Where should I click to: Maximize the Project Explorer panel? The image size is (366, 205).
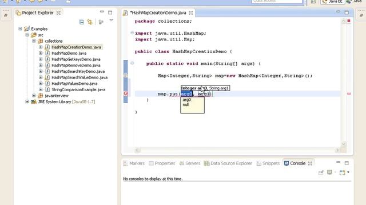pyautogui.click(x=110, y=13)
